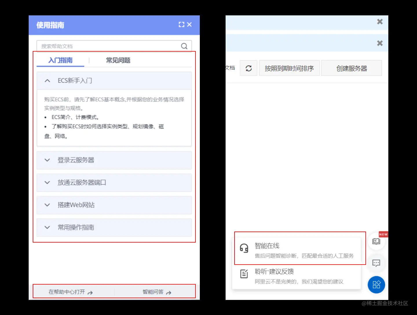Select 聆听·建议反馈 feedback option
The image size is (417, 315).
click(x=297, y=276)
